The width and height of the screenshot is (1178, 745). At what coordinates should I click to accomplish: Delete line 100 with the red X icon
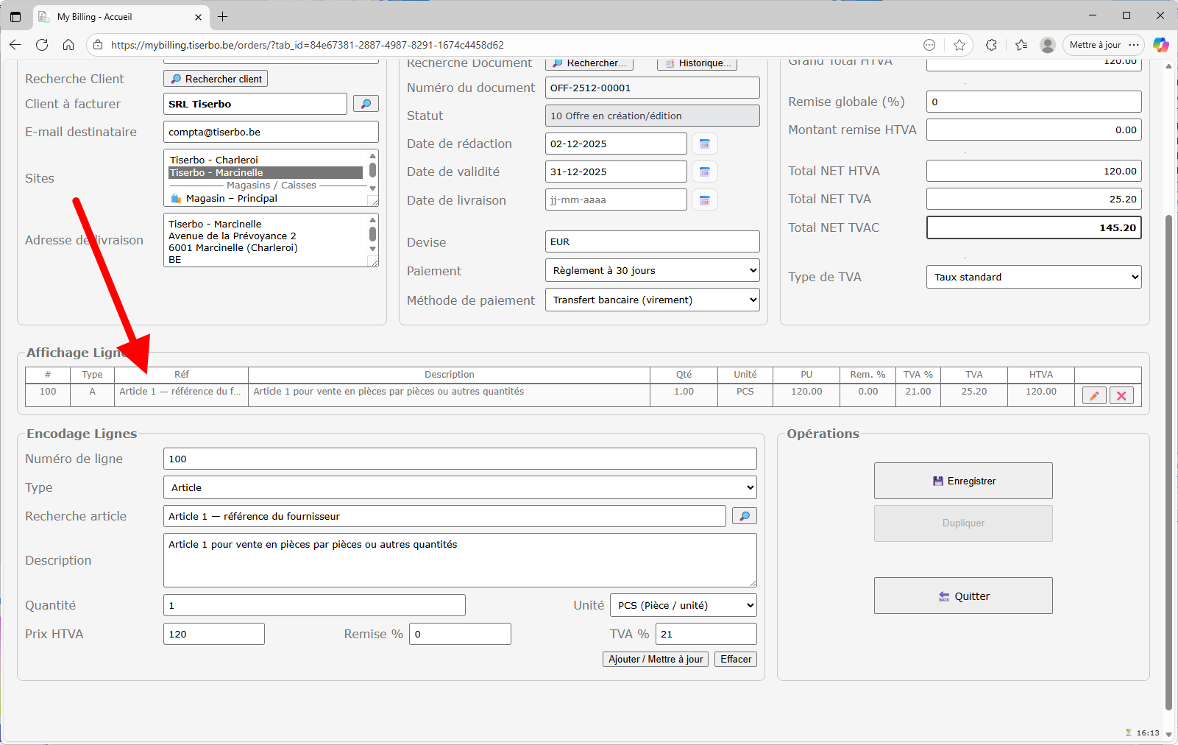click(1121, 396)
